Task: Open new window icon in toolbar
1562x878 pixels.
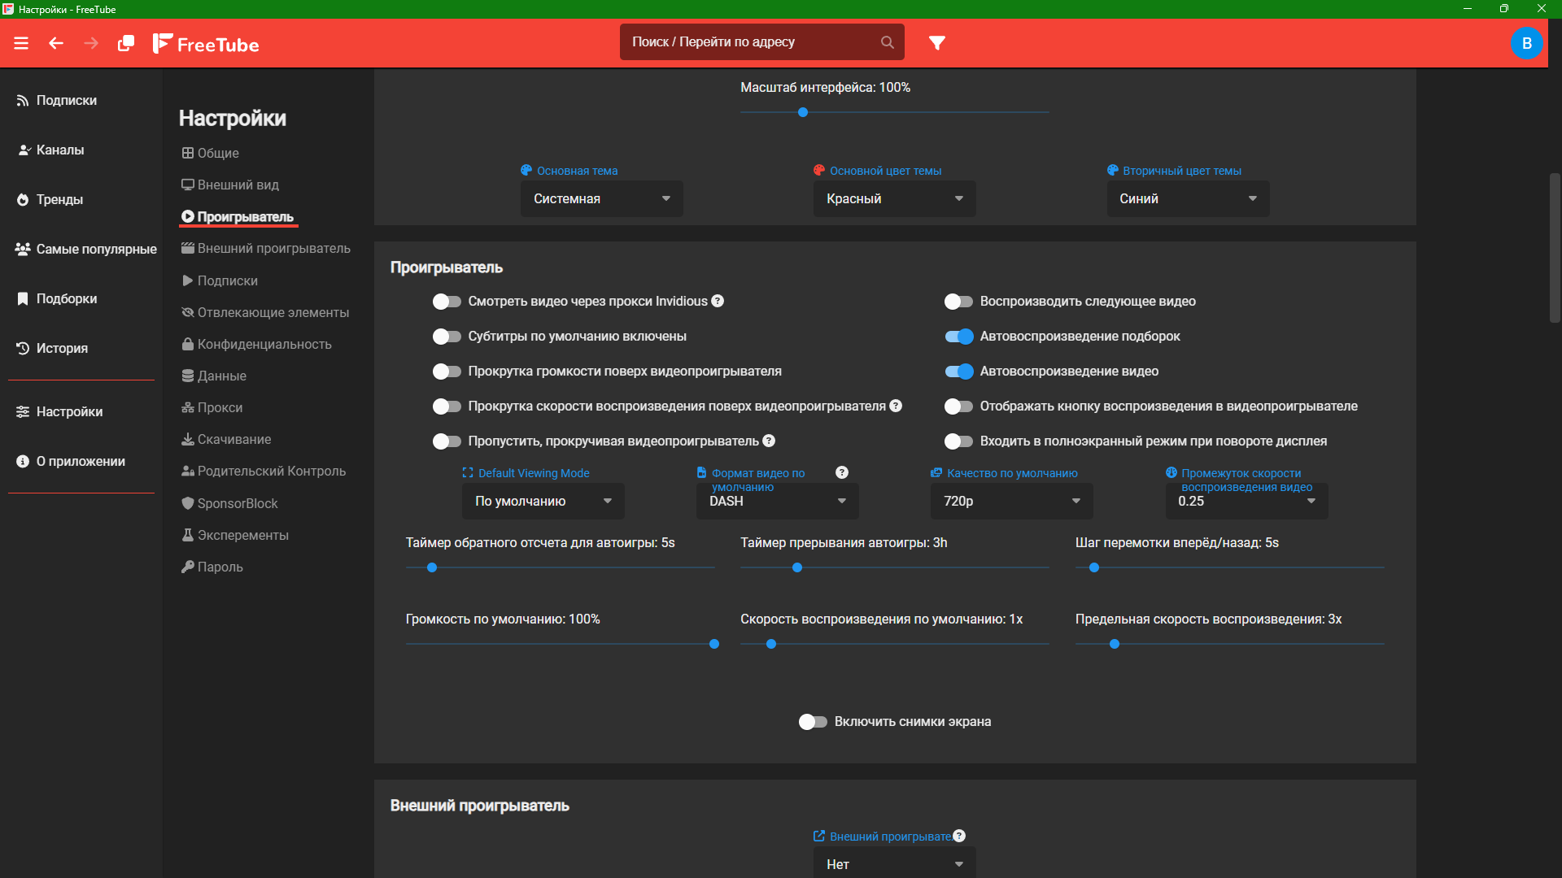Action: pyautogui.click(x=125, y=43)
